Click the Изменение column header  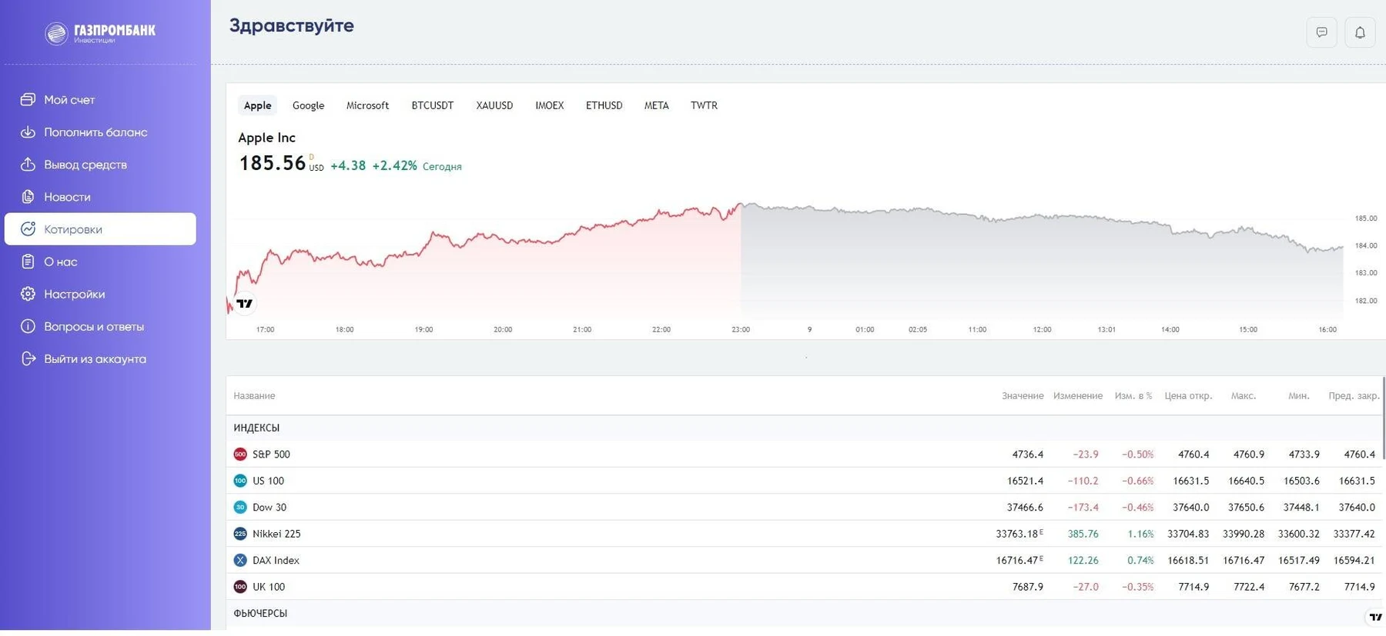(1077, 396)
